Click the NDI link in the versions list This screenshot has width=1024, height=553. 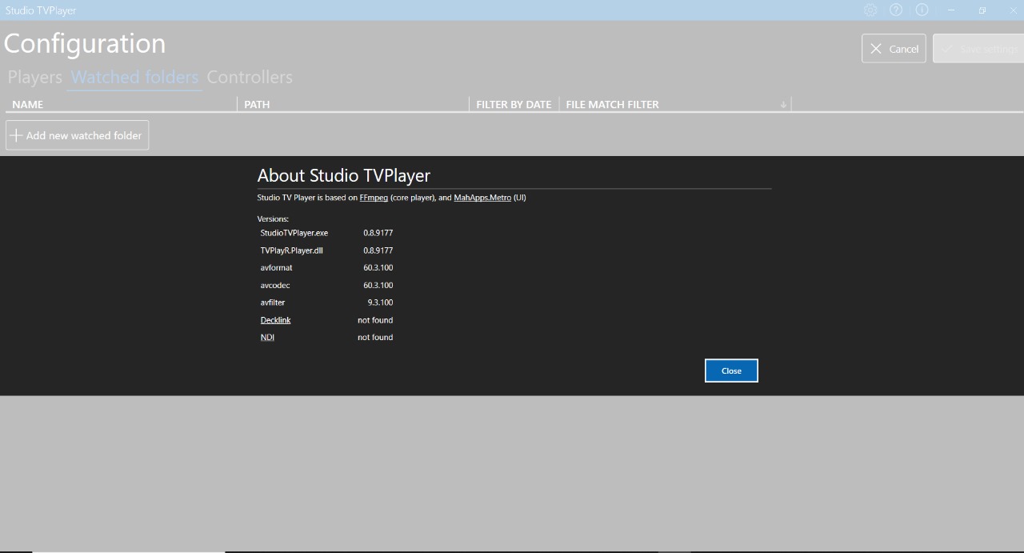[x=267, y=337]
